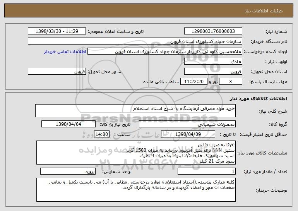Click the label حداقل تاریخ اعتبار قیمت

pos(264,135)
